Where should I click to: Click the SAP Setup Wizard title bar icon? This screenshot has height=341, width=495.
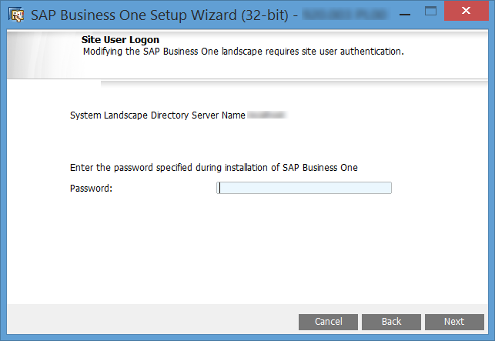(x=16, y=15)
